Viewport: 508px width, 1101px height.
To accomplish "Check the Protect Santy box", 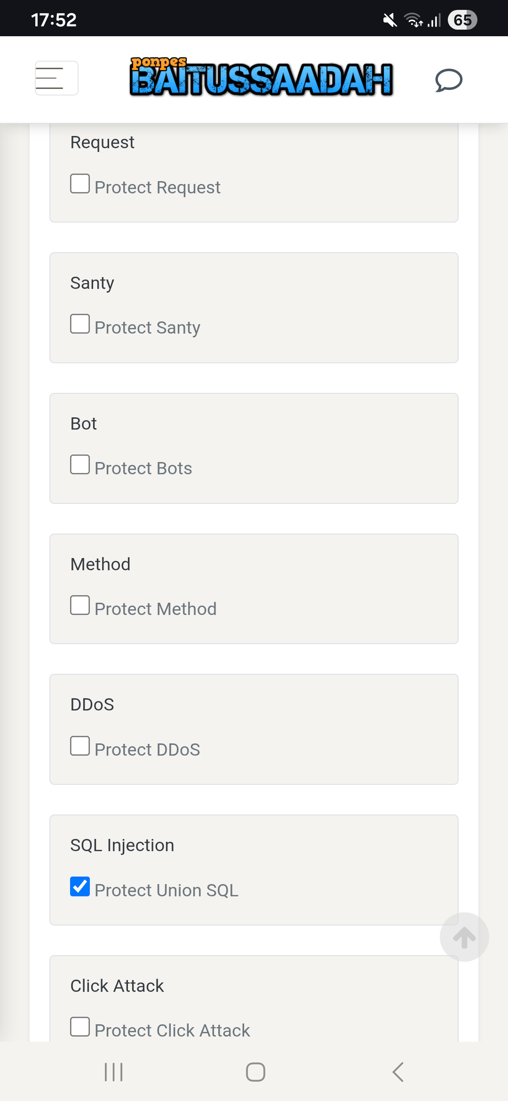I will coord(80,324).
